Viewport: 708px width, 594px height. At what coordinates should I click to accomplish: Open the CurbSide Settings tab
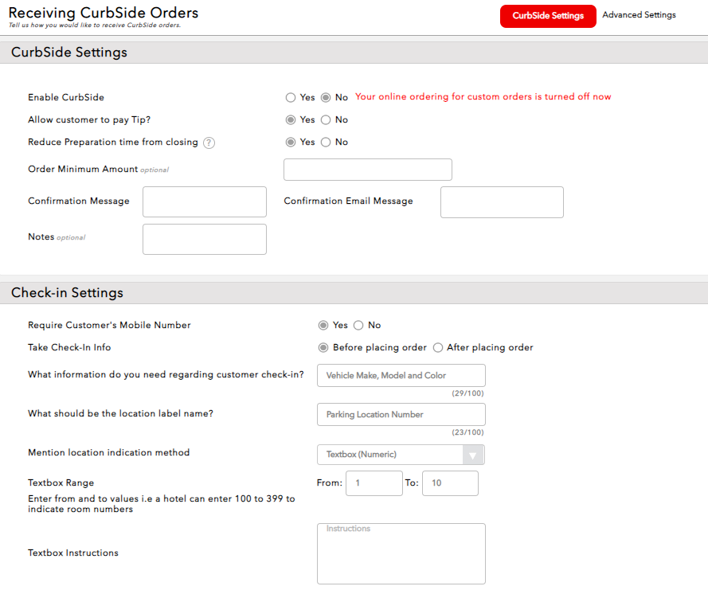point(548,16)
